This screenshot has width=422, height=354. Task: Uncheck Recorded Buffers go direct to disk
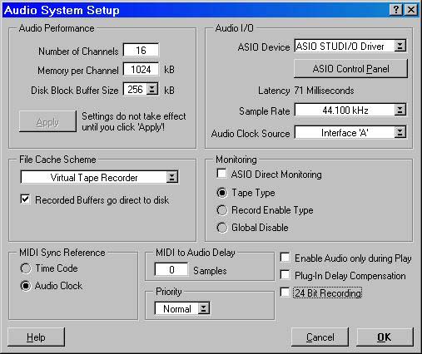(25, 199)
